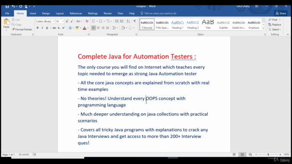Apply the red Font Color
Image resolution: width=292 pixels, height=164 pixels.
pos(84,28)
